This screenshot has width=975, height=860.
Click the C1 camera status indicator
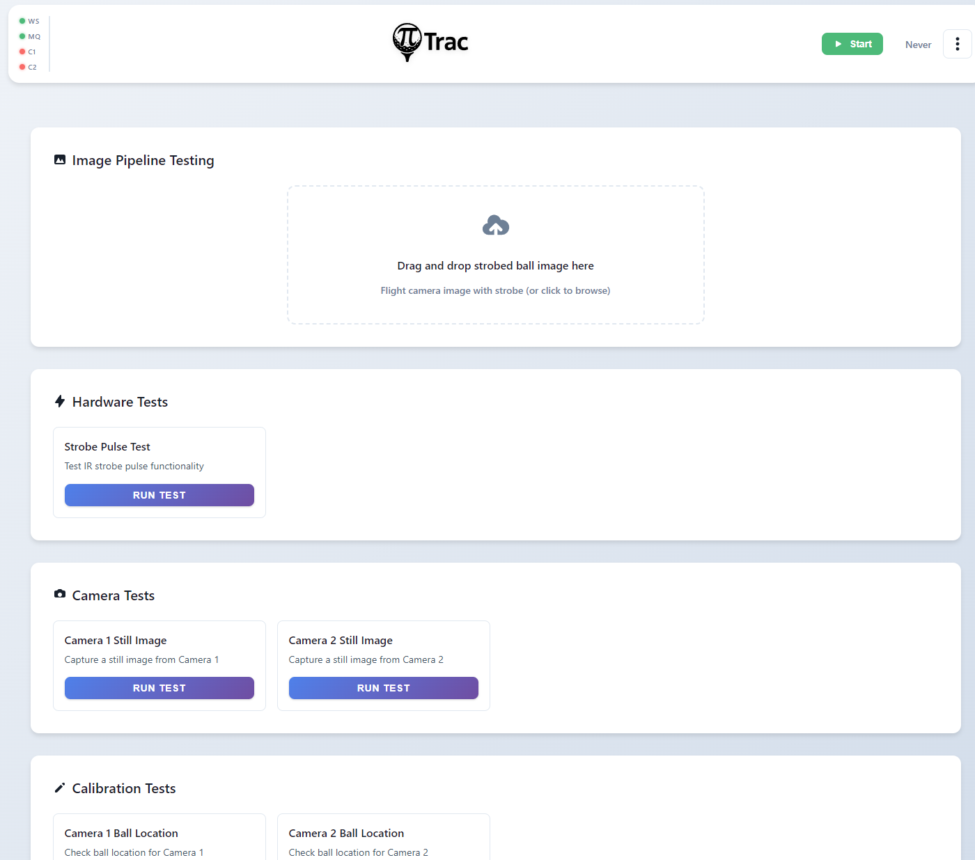pos(22,52)
